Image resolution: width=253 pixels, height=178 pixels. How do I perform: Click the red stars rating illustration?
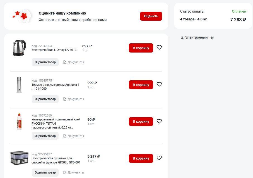22,16
